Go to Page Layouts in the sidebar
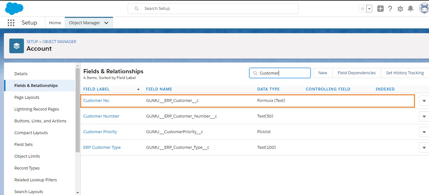 (x=27, y=97)
